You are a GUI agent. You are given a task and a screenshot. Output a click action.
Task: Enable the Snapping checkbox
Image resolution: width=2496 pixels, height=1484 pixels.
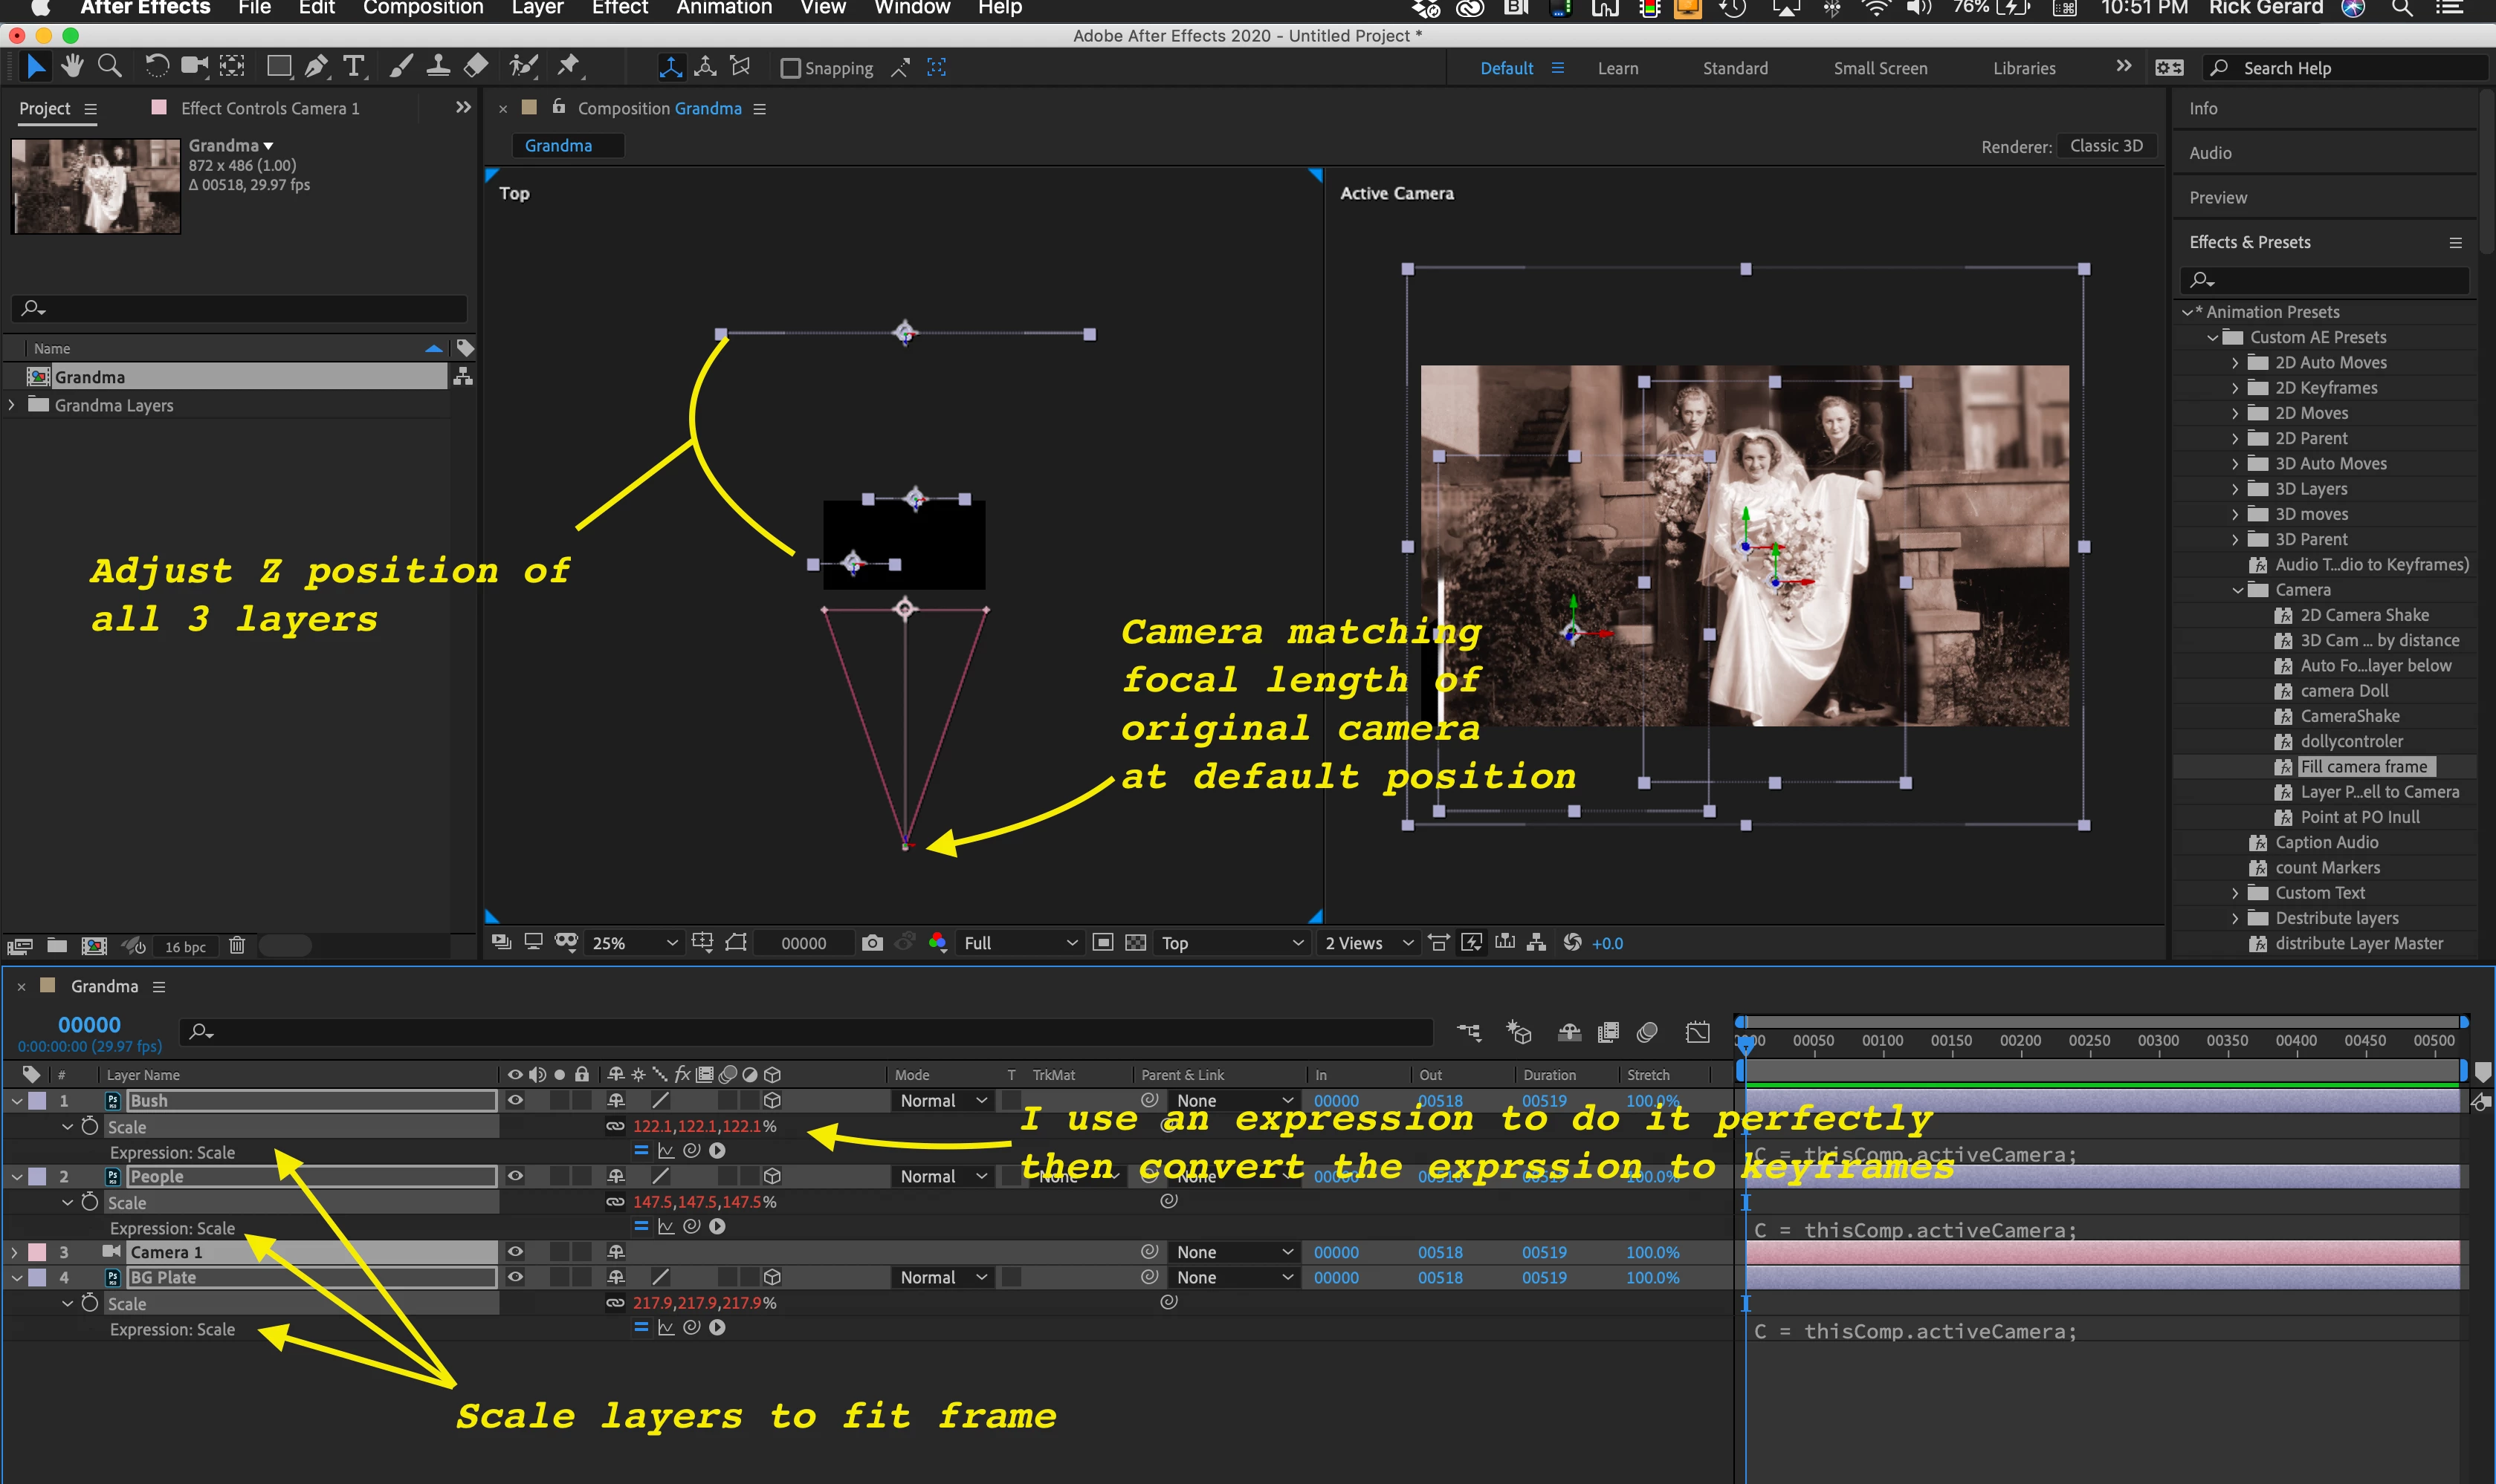click(x=791, y=68)
